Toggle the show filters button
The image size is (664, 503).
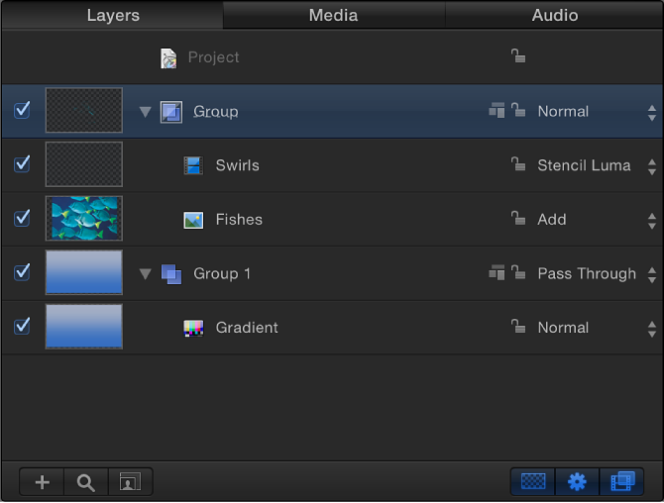[x=621, y=481]
